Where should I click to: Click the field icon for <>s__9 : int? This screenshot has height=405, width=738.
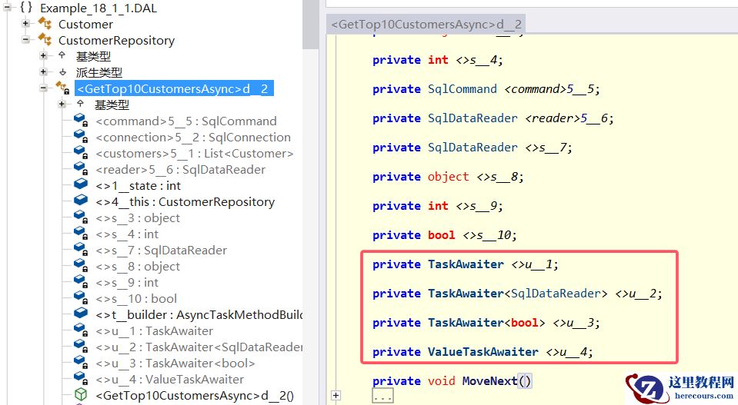point(81,281)
